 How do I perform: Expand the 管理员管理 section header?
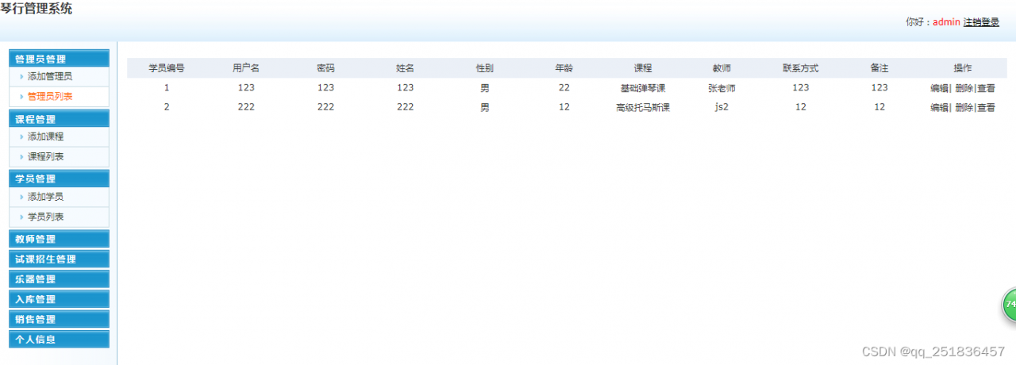click(59, 59)
